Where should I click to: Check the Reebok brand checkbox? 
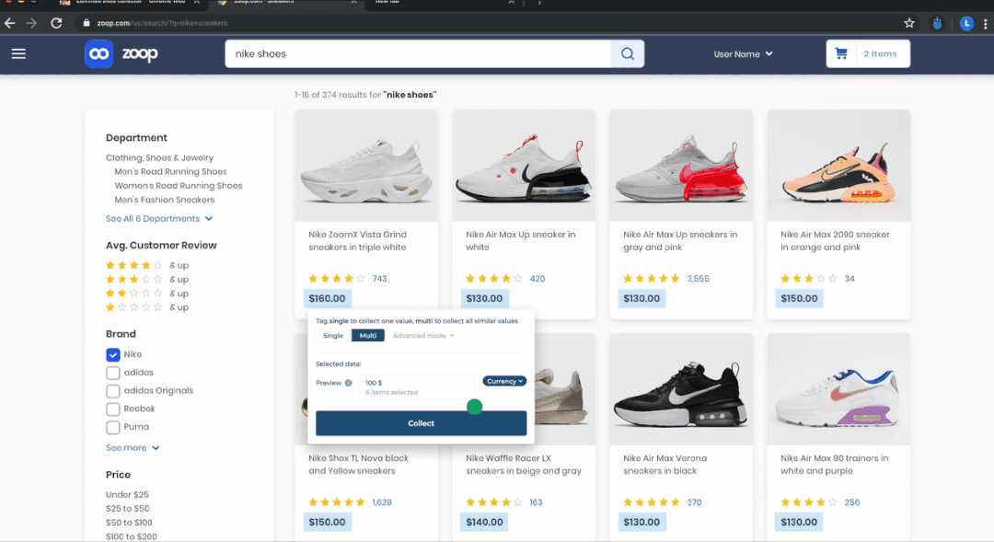113,409
